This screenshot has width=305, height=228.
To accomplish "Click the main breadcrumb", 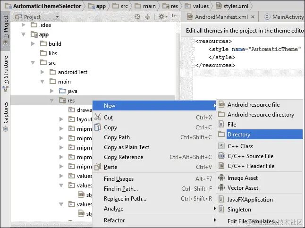I will point(145,6).
